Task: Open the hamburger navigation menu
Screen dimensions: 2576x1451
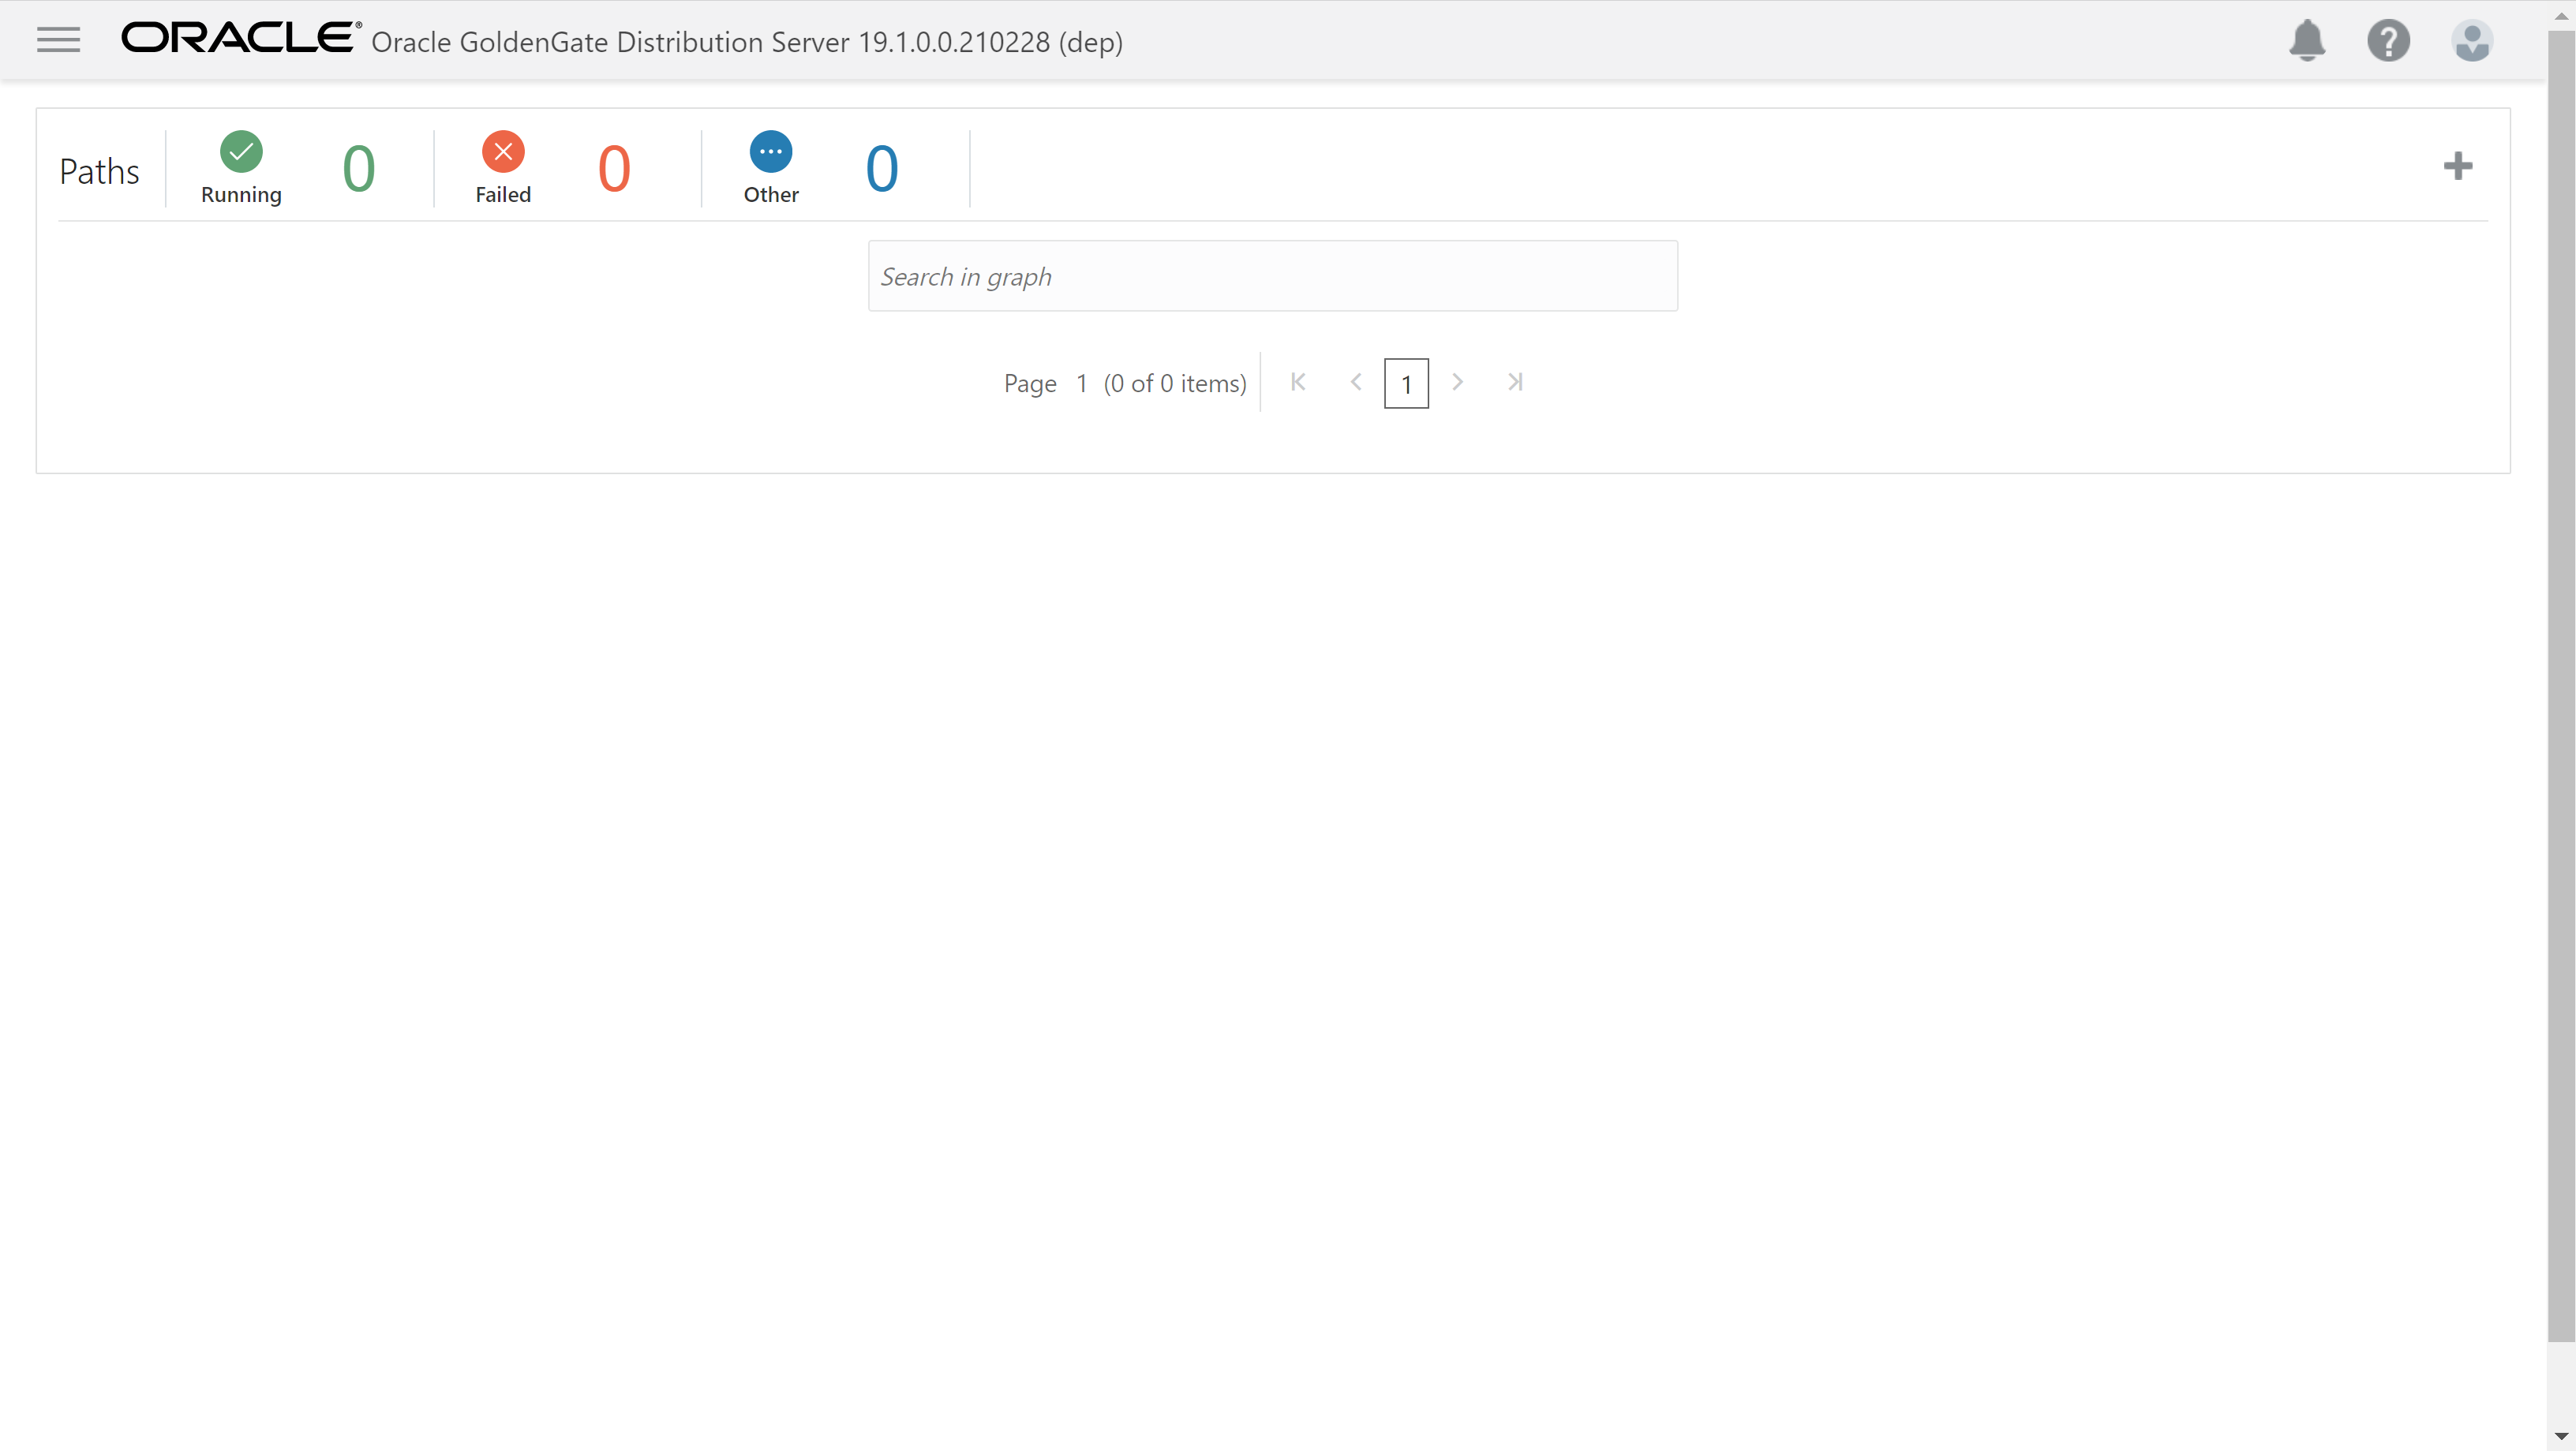Action: click(x=58, y=40)
